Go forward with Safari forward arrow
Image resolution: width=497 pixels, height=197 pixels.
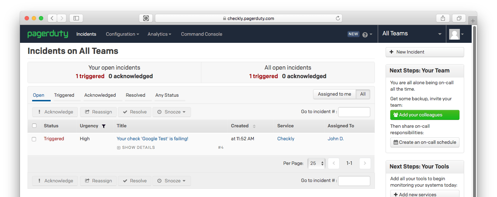(x=62, y=18)
